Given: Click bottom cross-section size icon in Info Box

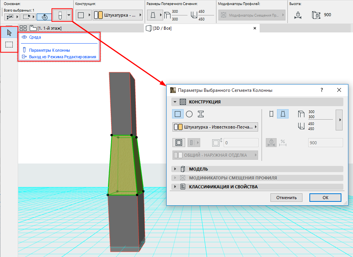Looking at the screenshot, I should [x=194, y=15].
